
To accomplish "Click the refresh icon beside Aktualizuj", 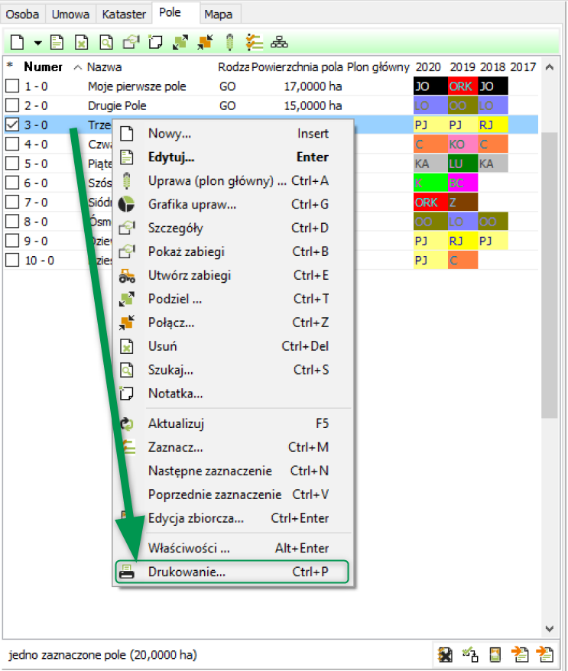I will click(127, 423).
